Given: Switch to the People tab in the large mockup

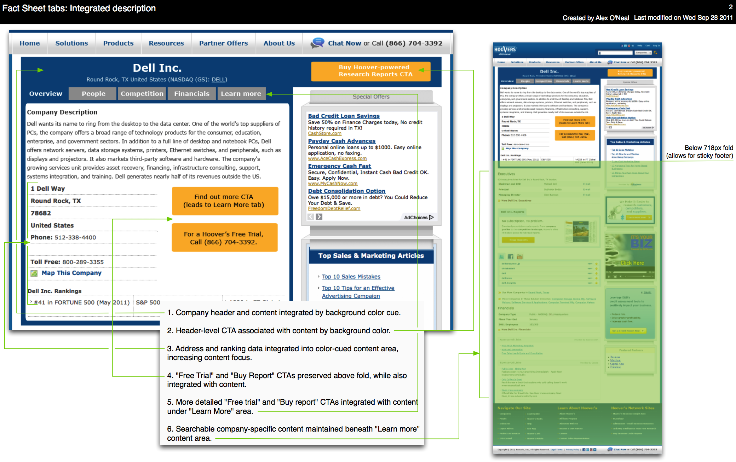Looking at the screenshot, I should tap(93, 94).
